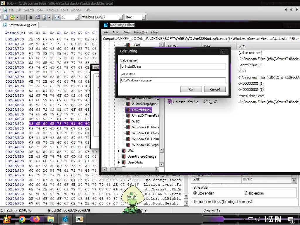
Task: Click the StartIsBack key folder icon
Action: tap(128, 110)
